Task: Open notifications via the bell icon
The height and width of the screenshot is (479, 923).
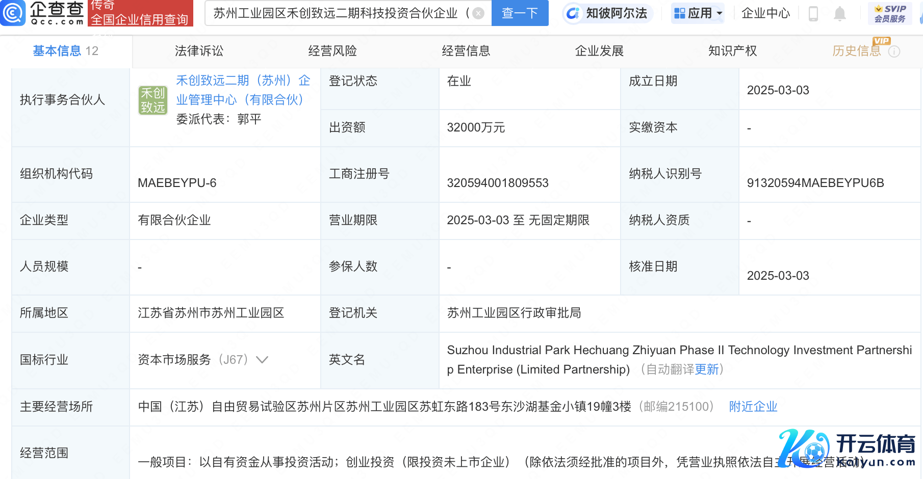Action: [x=839, y=14]
